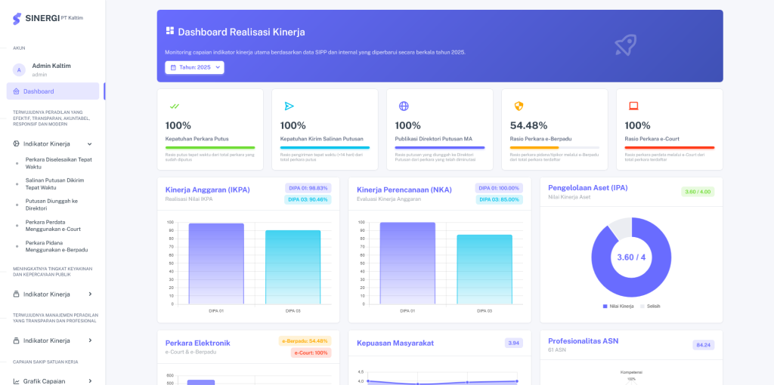Screen dimensions: 774x385
Task: Click the Rasio Perkara e-Berpadu progress bar
Action: [x=555, y=147]
